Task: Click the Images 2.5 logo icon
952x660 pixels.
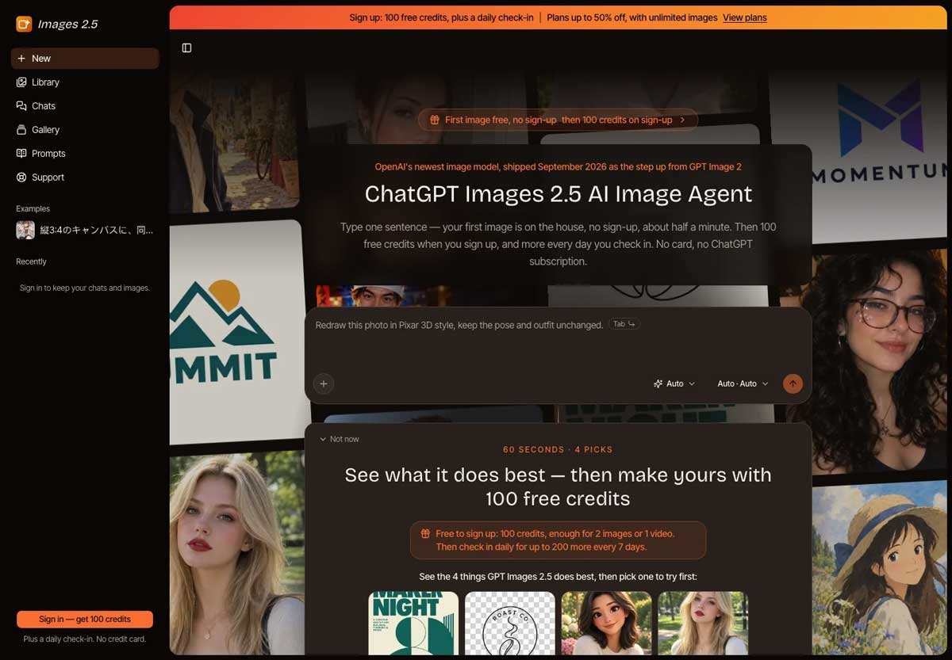Action: tap(24, 24)
